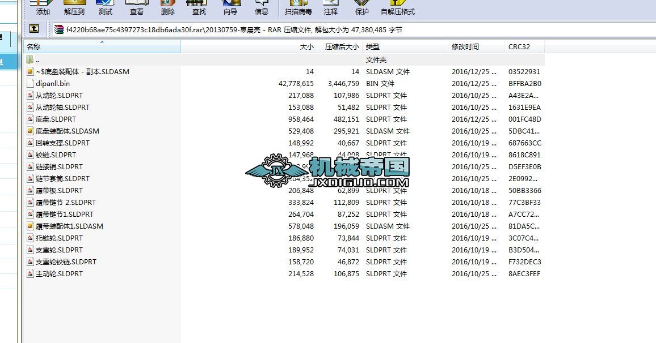This screenshot has height=343, width=656.
Task: Click the 删除 (Delete) toolbar button
Action: 168,8
